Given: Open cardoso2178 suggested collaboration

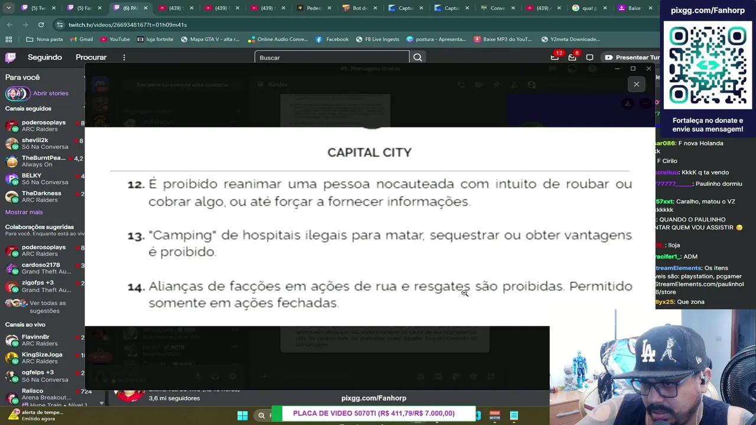Looking at the screenshot, I should pos(43,269).
